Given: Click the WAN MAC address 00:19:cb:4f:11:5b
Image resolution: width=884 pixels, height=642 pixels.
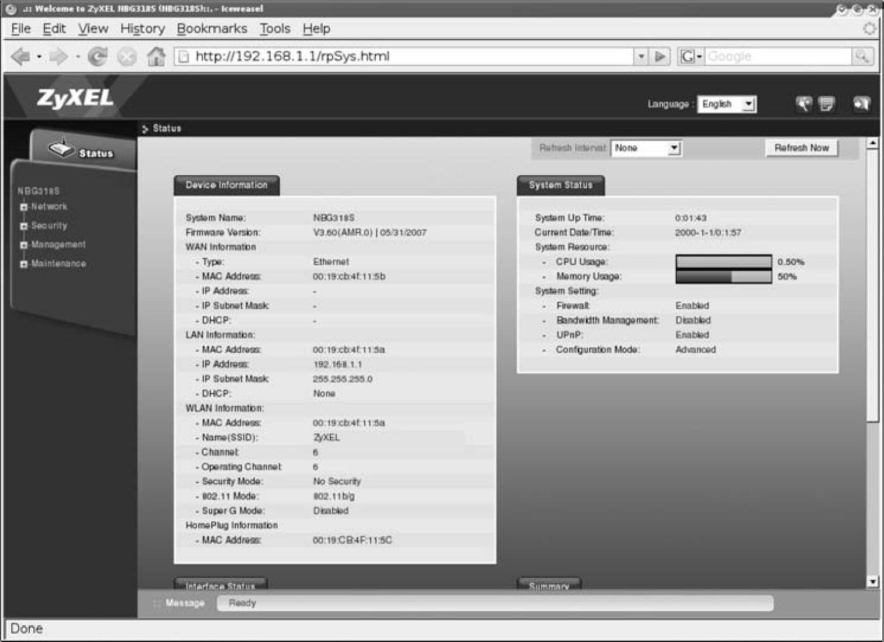Looking at the screenshot, I should coord(349,276).
